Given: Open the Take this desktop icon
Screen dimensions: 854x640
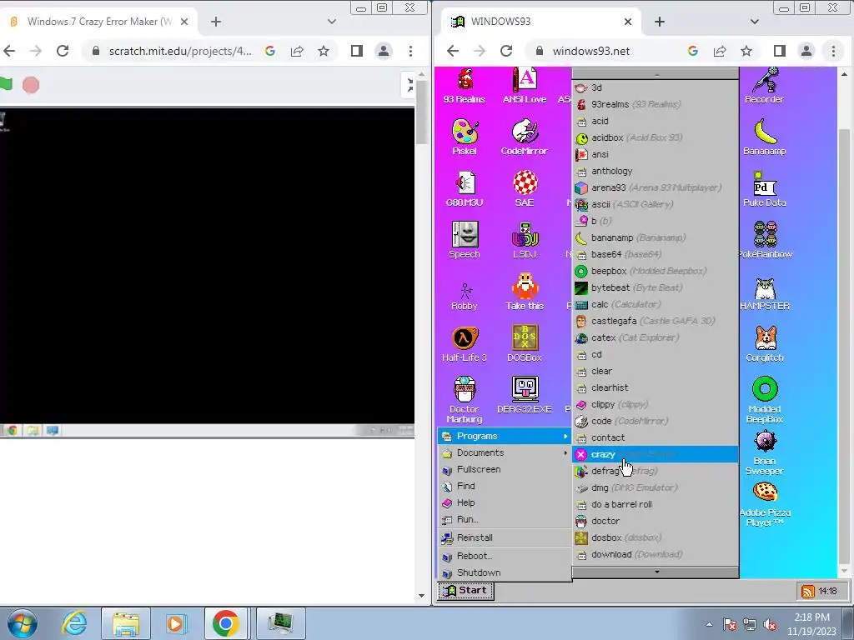Looking at the screenshot, I should (525, 292).
